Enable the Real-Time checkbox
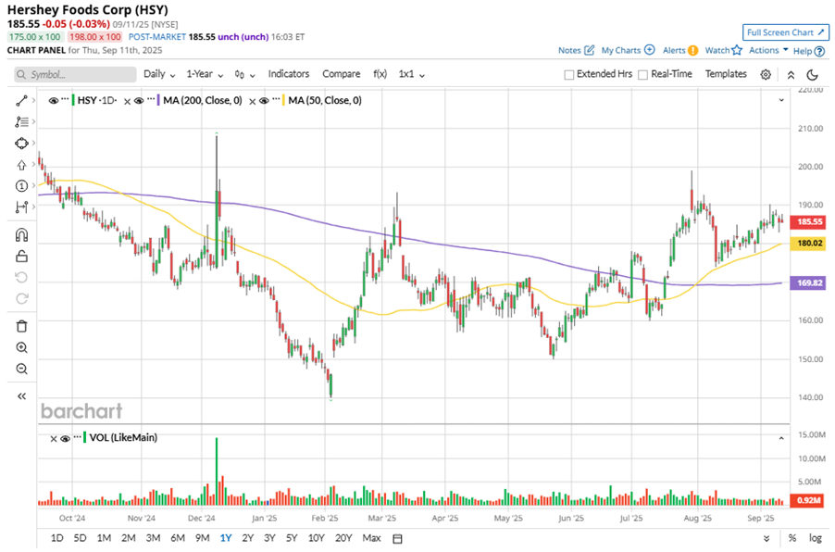 (x=642, y=75)
